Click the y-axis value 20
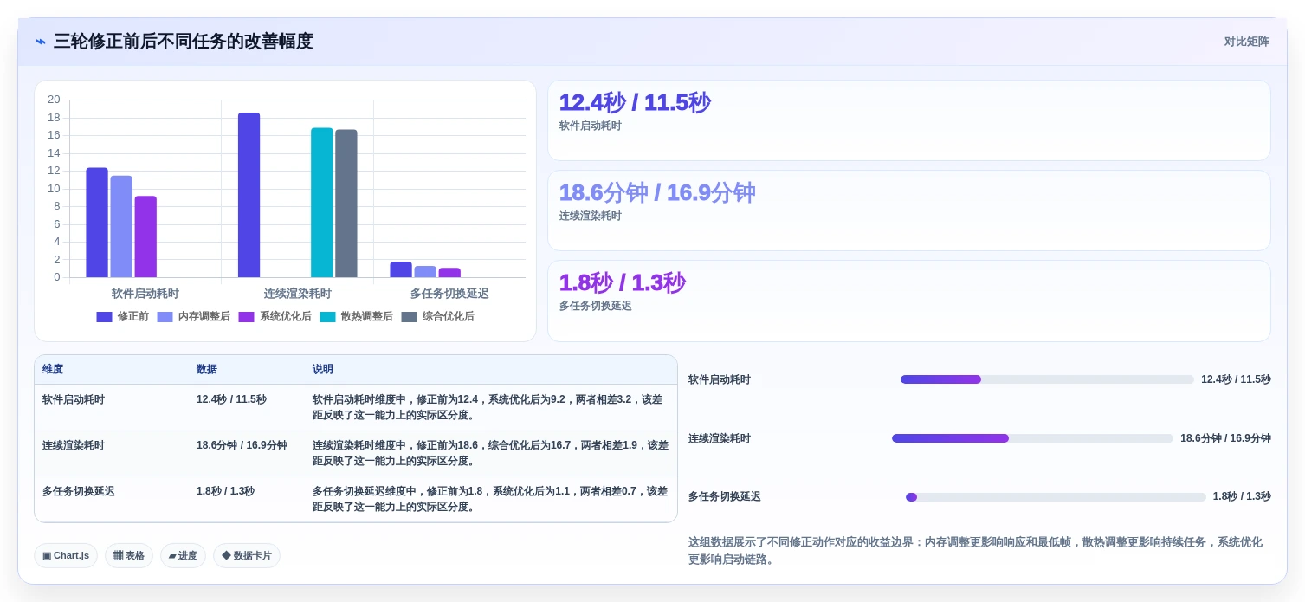Image resolution: width=1305 pixels, height=602 pixels. click(54, 100)
